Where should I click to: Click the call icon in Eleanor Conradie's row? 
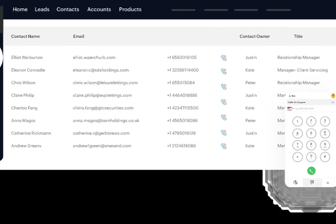point(223,71)
